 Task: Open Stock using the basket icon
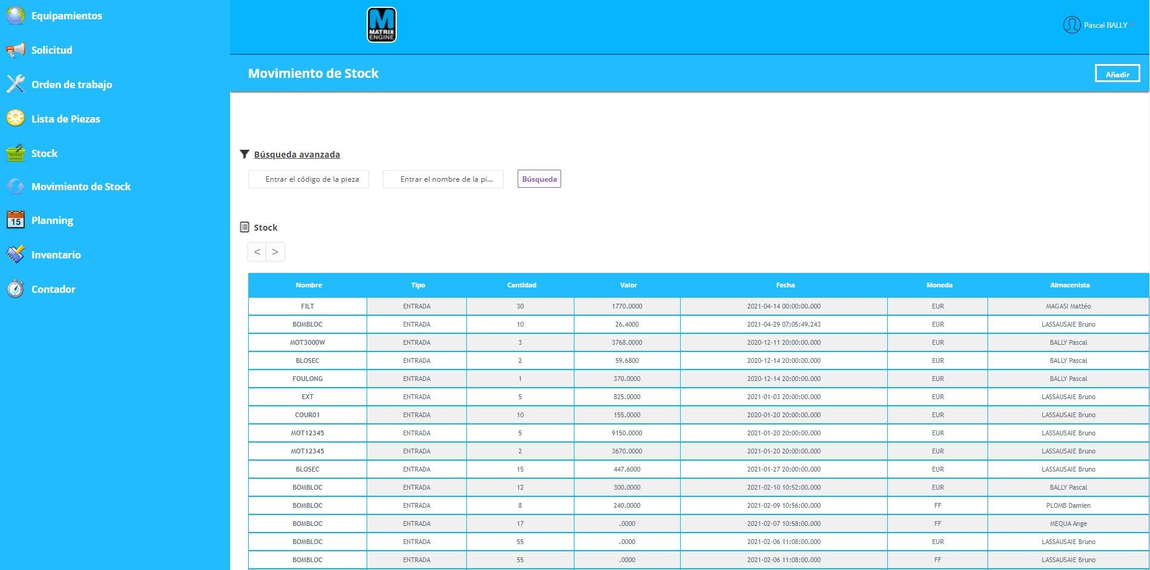(x=14, y=153)
